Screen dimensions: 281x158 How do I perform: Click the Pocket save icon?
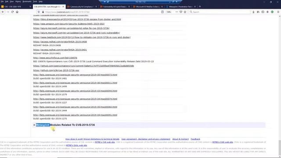181,12
